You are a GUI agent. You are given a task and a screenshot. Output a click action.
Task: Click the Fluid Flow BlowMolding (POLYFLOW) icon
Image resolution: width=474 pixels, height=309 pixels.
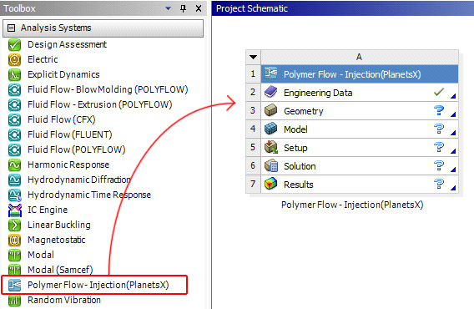[14, 90]
